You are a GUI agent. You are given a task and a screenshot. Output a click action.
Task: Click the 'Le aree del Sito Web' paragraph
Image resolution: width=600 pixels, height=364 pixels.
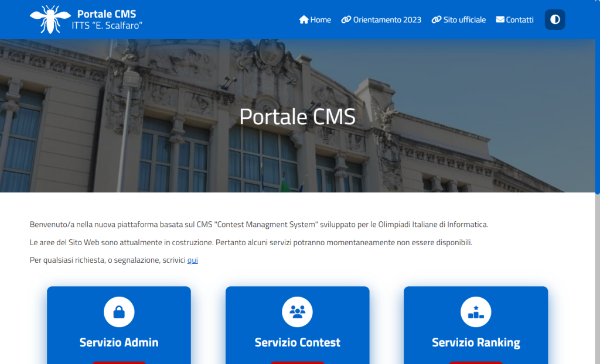coord(251,242)
